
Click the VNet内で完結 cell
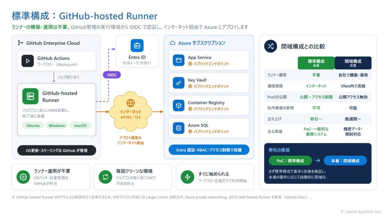pyautogui.click(x=353, y=86)
